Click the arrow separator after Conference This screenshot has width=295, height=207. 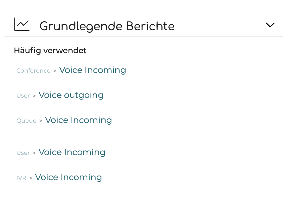point(55,71)
